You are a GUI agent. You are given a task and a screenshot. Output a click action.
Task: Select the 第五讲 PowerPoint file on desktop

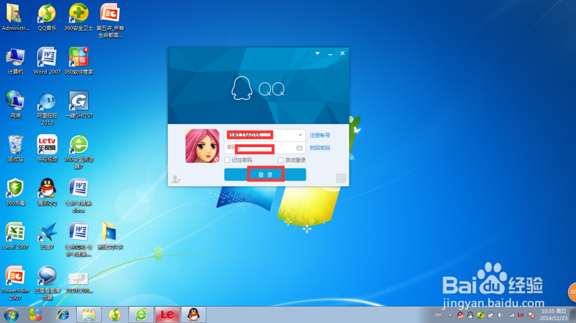click(x=110, y=21)
